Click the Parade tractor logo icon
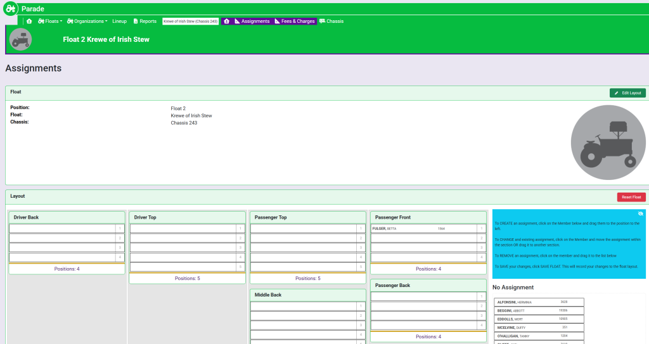The image size is (649, 344). pos(11,9)
